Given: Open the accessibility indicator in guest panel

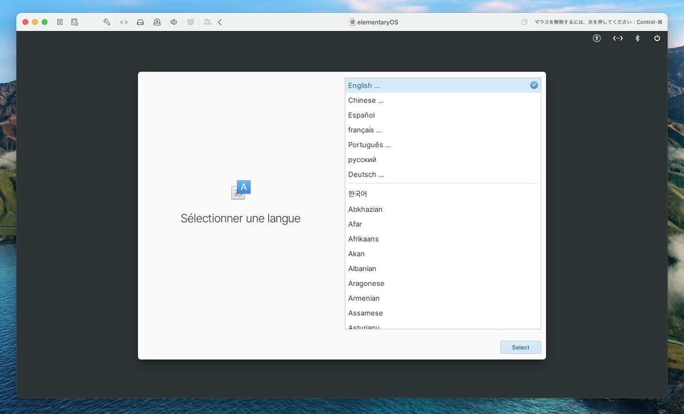Looking at the screenshot, I should (597, 38).
